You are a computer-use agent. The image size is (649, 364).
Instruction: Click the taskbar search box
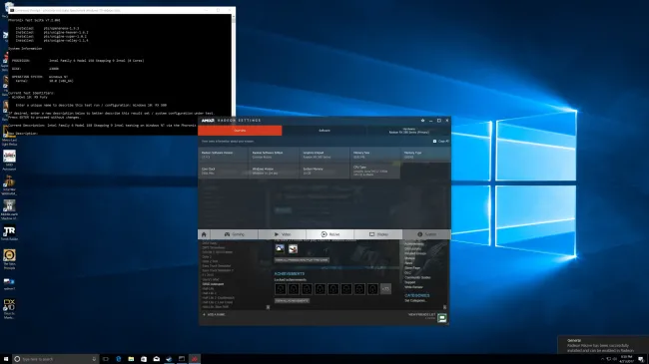[56, 359]
